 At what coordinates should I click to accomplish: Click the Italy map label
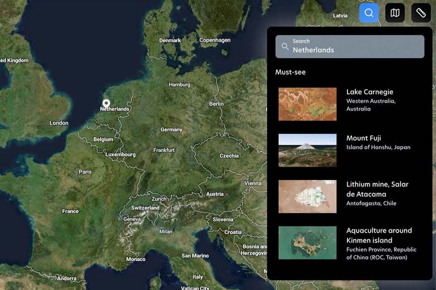pyautogui.click(x=198, y=277)
